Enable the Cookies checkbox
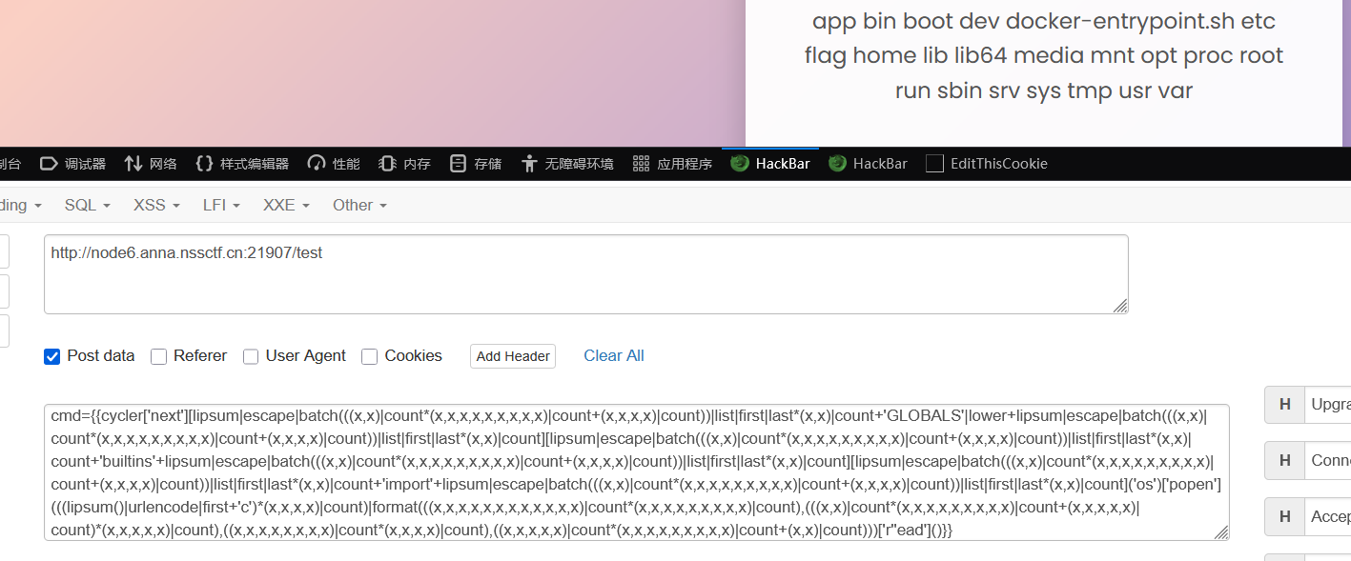The width and height of the screenshot is (1351, 561). pos(369,356)
